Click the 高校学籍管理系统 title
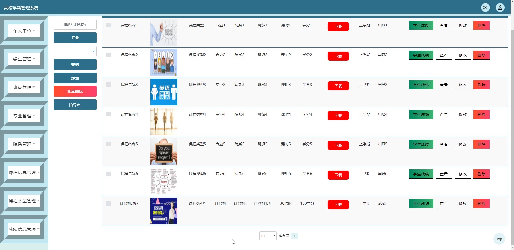The image size is (514, 250). pos(21,8)
